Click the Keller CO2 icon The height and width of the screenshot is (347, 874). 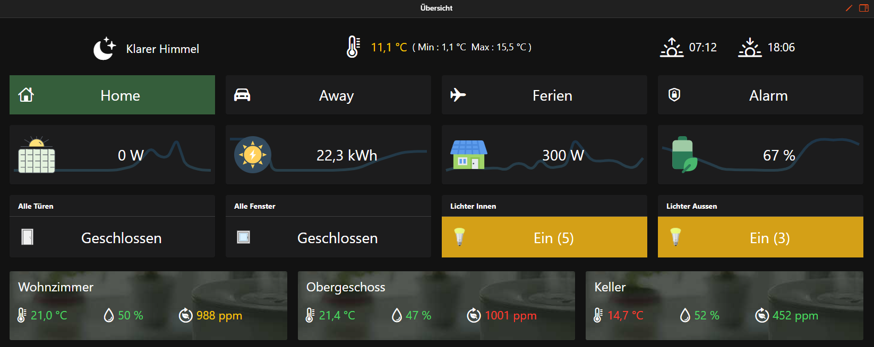pyautogui.click(x=762, y=315)
